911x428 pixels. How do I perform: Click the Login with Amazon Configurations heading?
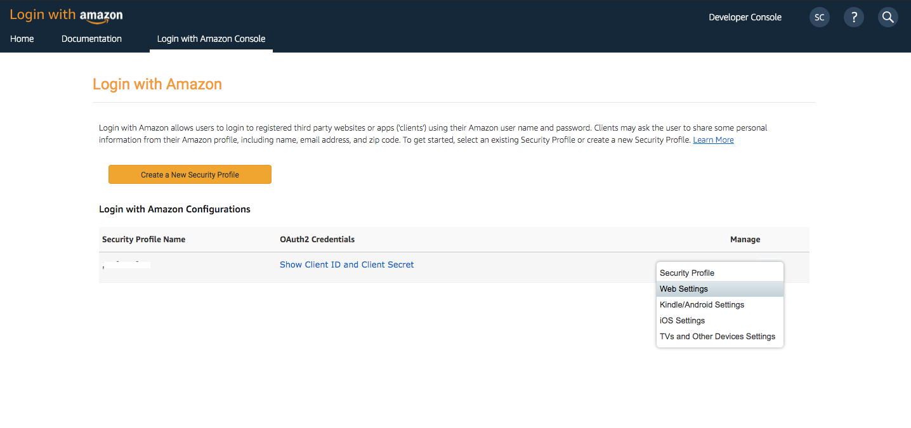(x=174, y=209)
